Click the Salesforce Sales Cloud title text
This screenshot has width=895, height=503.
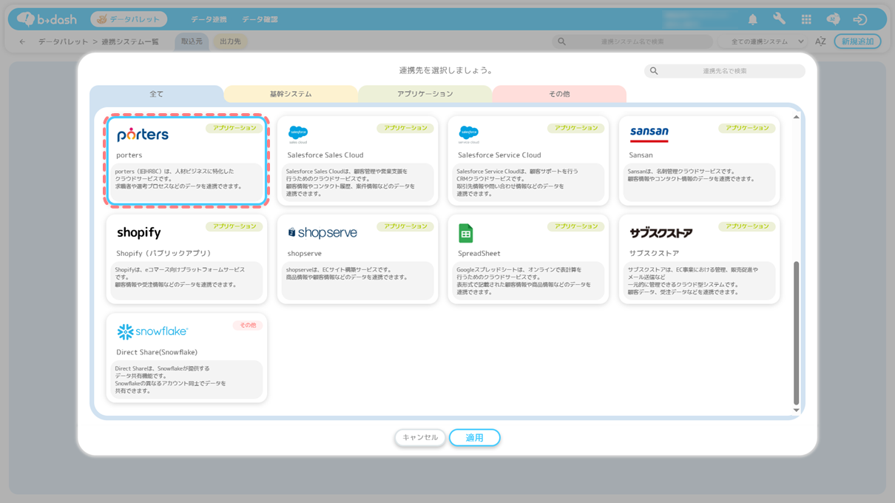coord(325,155)
